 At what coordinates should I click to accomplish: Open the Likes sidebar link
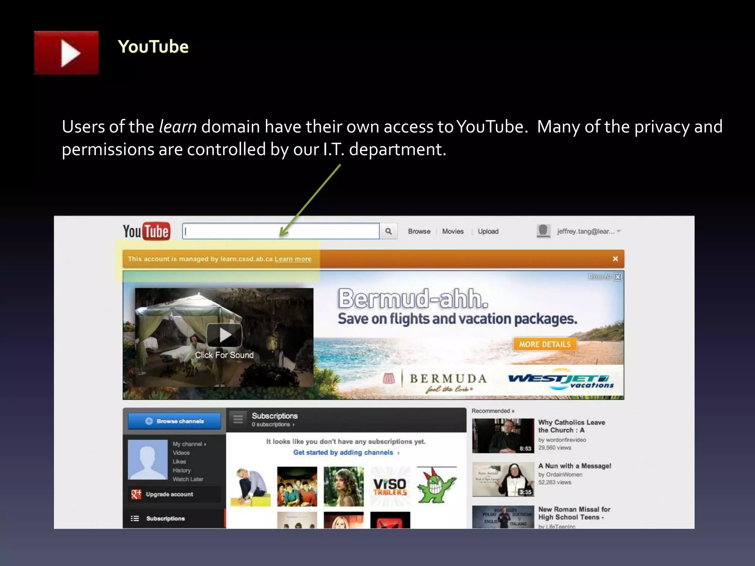pyautogui.click(x=179, y=462)
